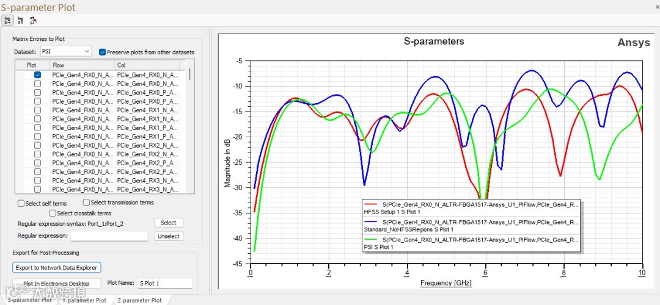Switch to the Y-parameter Plot tab

coord(84,300)
